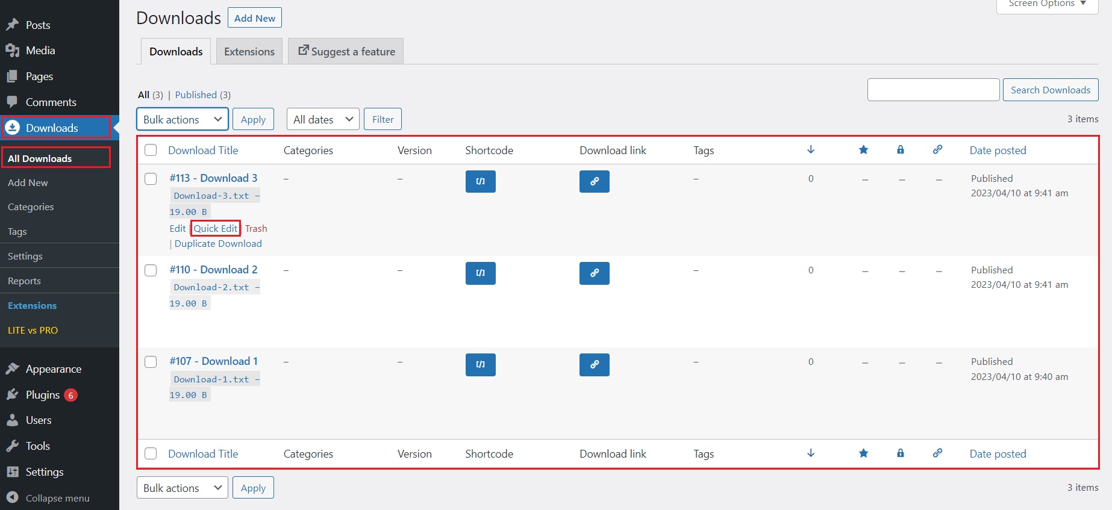Image resolution: width=1112 pixels, height=510 pixels.
Task: Click the Pages icon in sidebar
Action: point(12,76)
